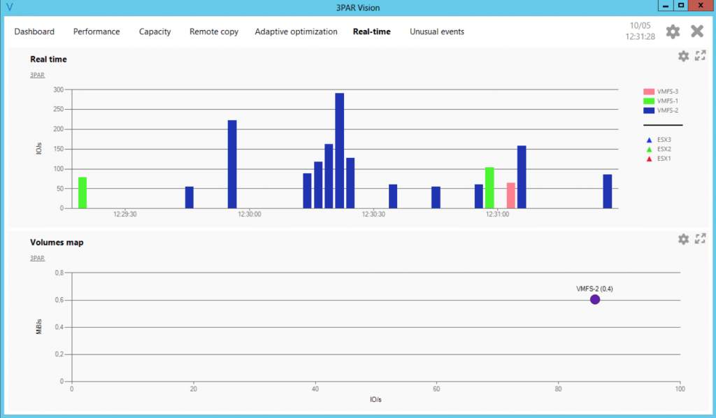Go to the Remote copy tab
The height and width of the screenshot is (418, 716).
[x=214, y=31]
